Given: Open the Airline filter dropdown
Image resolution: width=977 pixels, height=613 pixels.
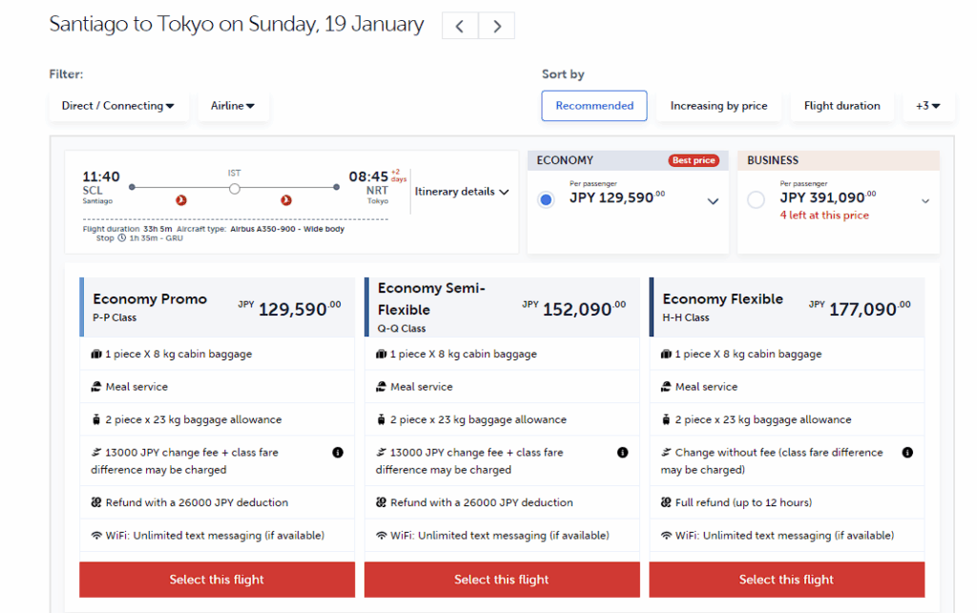Looking at the screenshot, I should pyautogui.click(x=233, y=106).
